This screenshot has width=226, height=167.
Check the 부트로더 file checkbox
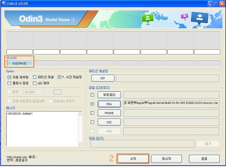click(92, 95)
